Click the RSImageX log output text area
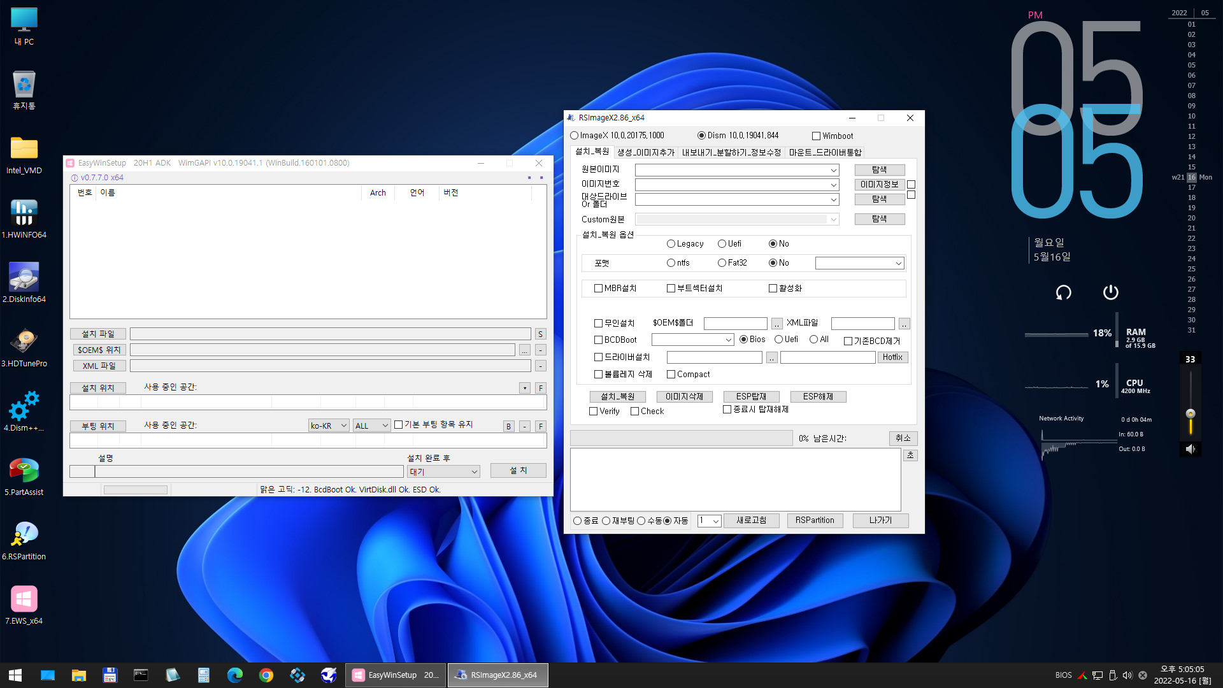 735,480
